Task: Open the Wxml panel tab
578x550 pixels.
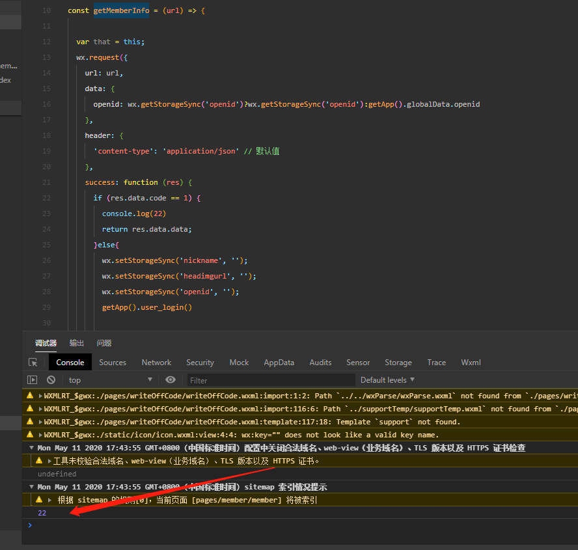Action: (x=471, y=362)
